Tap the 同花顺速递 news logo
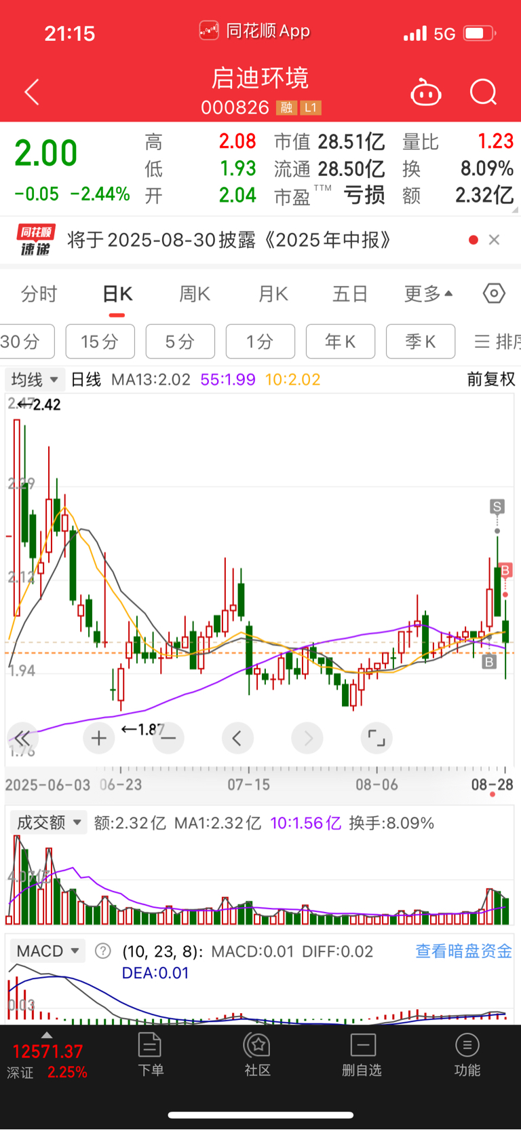This screenshot has width=521, height=1130. coord(35,240)
